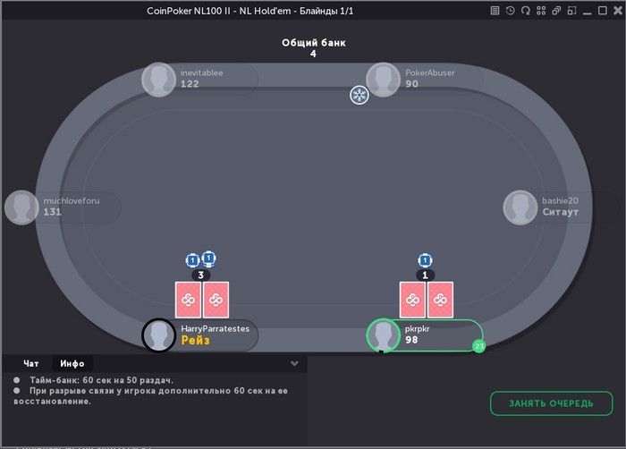This screenshot has height=449, width=626.
Task: Select bashie20 sitting-out player avatar
Action: click(520, 208)
